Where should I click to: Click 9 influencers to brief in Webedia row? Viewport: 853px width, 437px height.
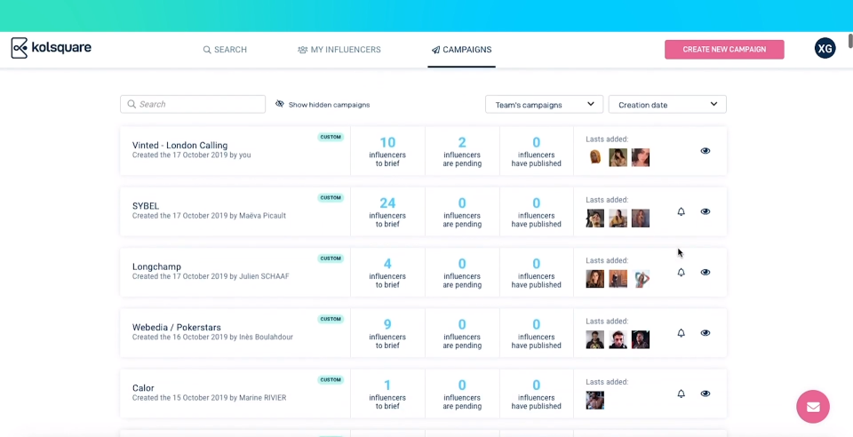tap(387, 334)
